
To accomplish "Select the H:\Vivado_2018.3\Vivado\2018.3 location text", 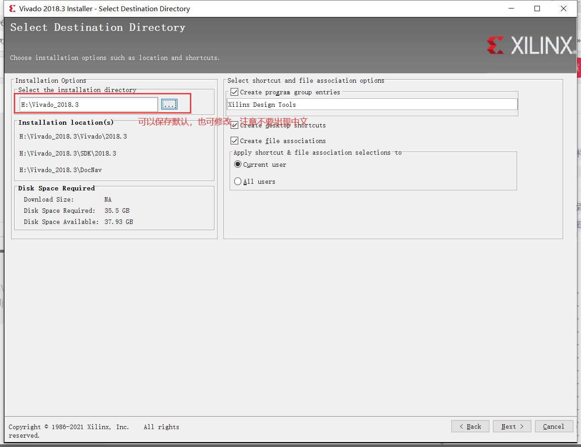I will tap(73, 136).
